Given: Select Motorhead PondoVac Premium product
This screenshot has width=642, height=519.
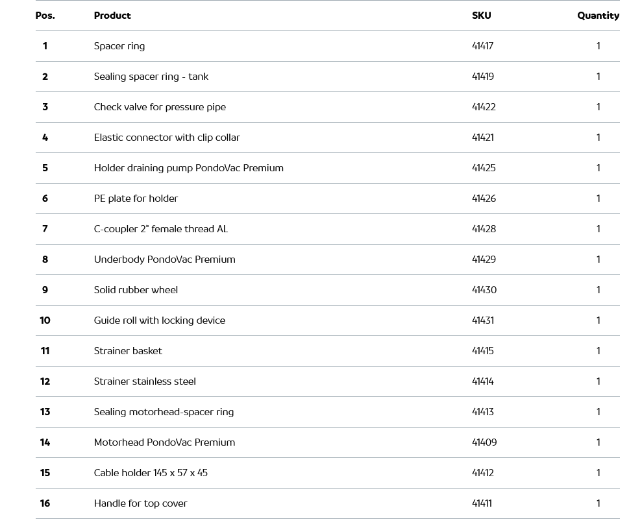Looking at the screenshot, I should tap(164, 442).
